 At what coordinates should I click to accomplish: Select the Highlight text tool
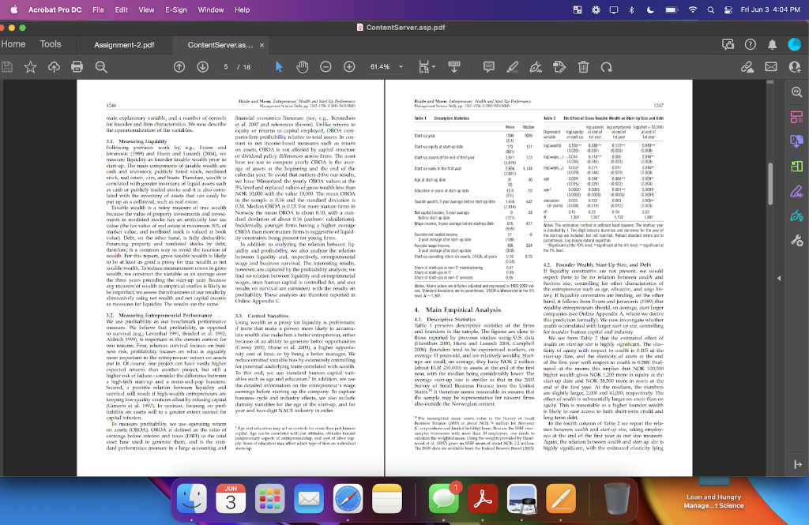click(x=510, y=67)
